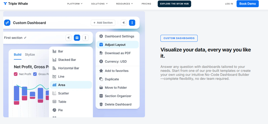Select Dashboard Settings menu entry
Screen dimensions: 268x124
coord(118,36)
